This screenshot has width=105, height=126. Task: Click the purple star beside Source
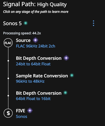tap(35, 40)
